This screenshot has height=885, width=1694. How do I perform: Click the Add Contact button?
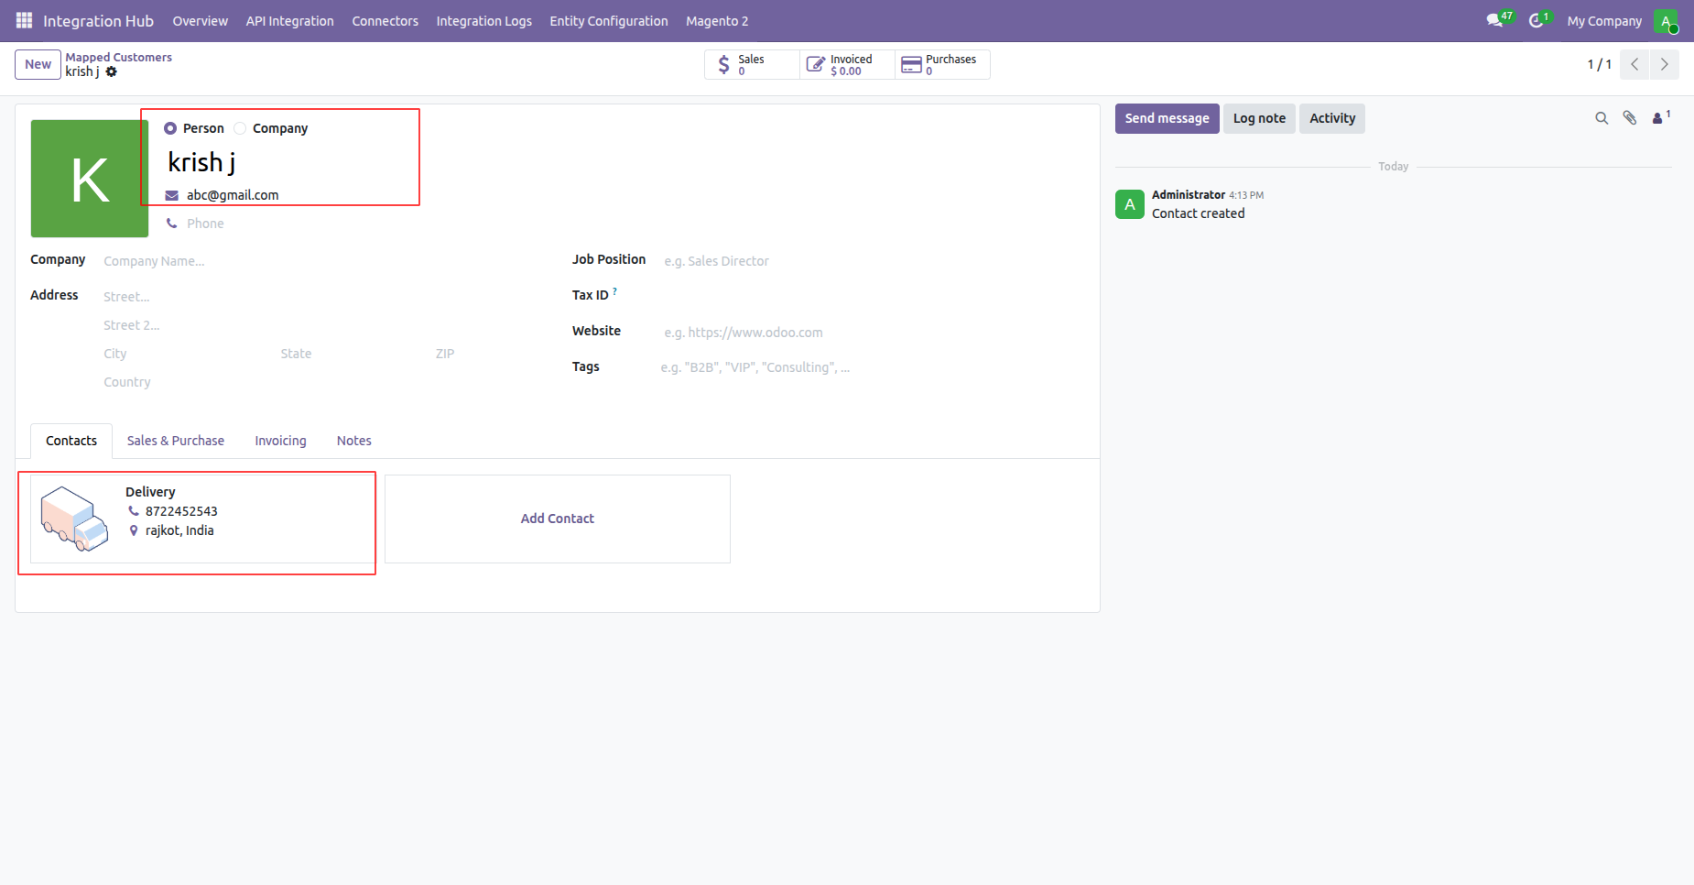[x=558, y=519]
